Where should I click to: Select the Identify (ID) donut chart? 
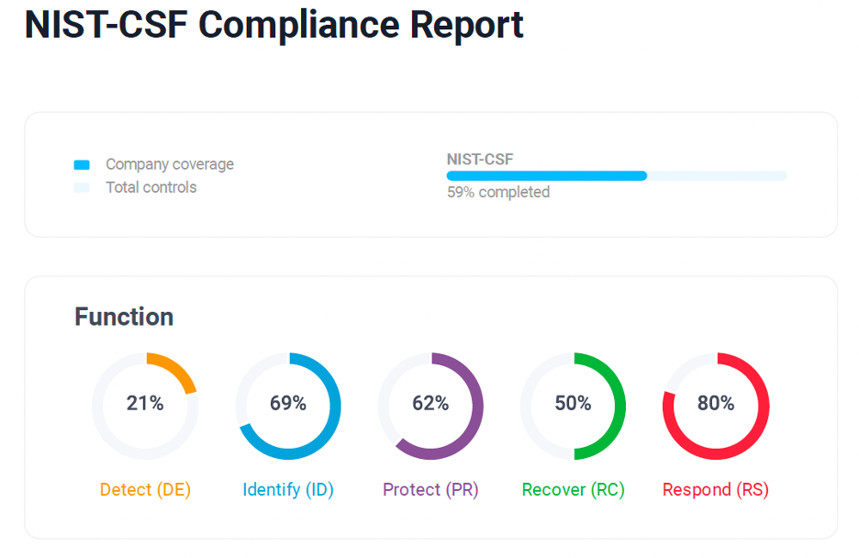click(x=288, y=404)
